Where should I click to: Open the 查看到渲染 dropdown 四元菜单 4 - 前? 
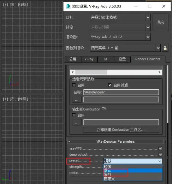[x=125, y=48]
